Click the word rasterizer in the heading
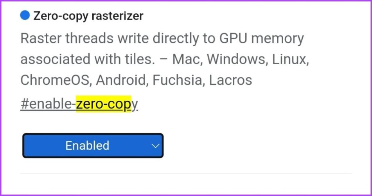Screen dimensions: 372x196 pos(117,16)
